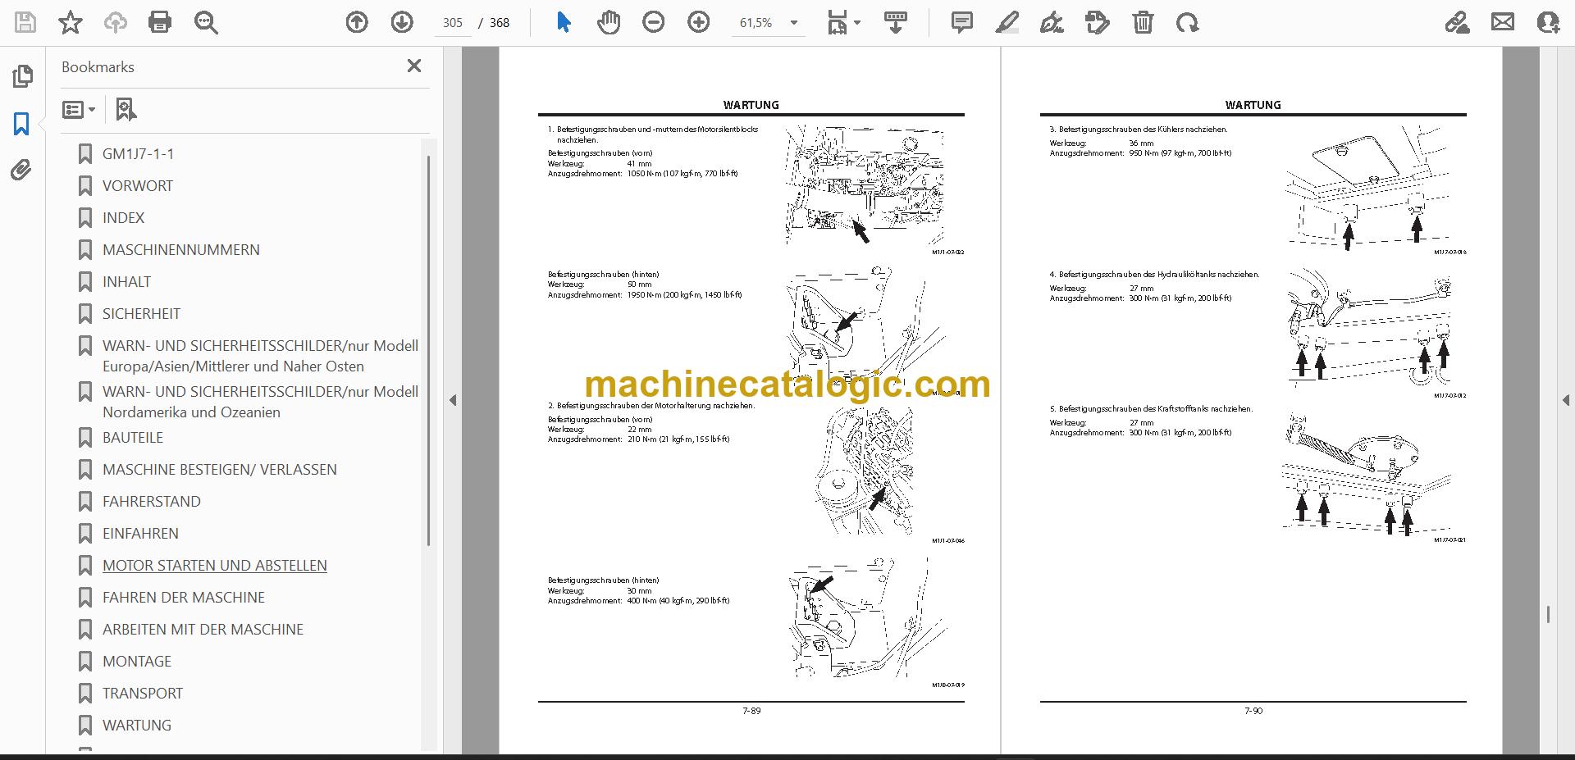Select the Hand pan tool
Screen dimensions: 1575x760
click(x=609, y=22)
